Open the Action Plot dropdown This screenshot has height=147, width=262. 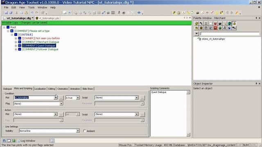tap(56, 114)
